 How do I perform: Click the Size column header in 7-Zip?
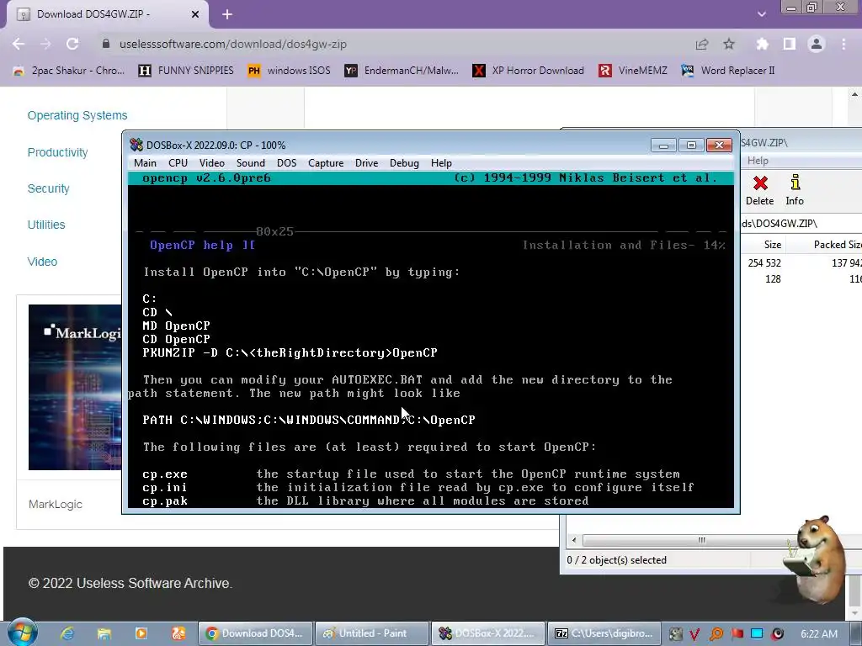pos(773,245)
